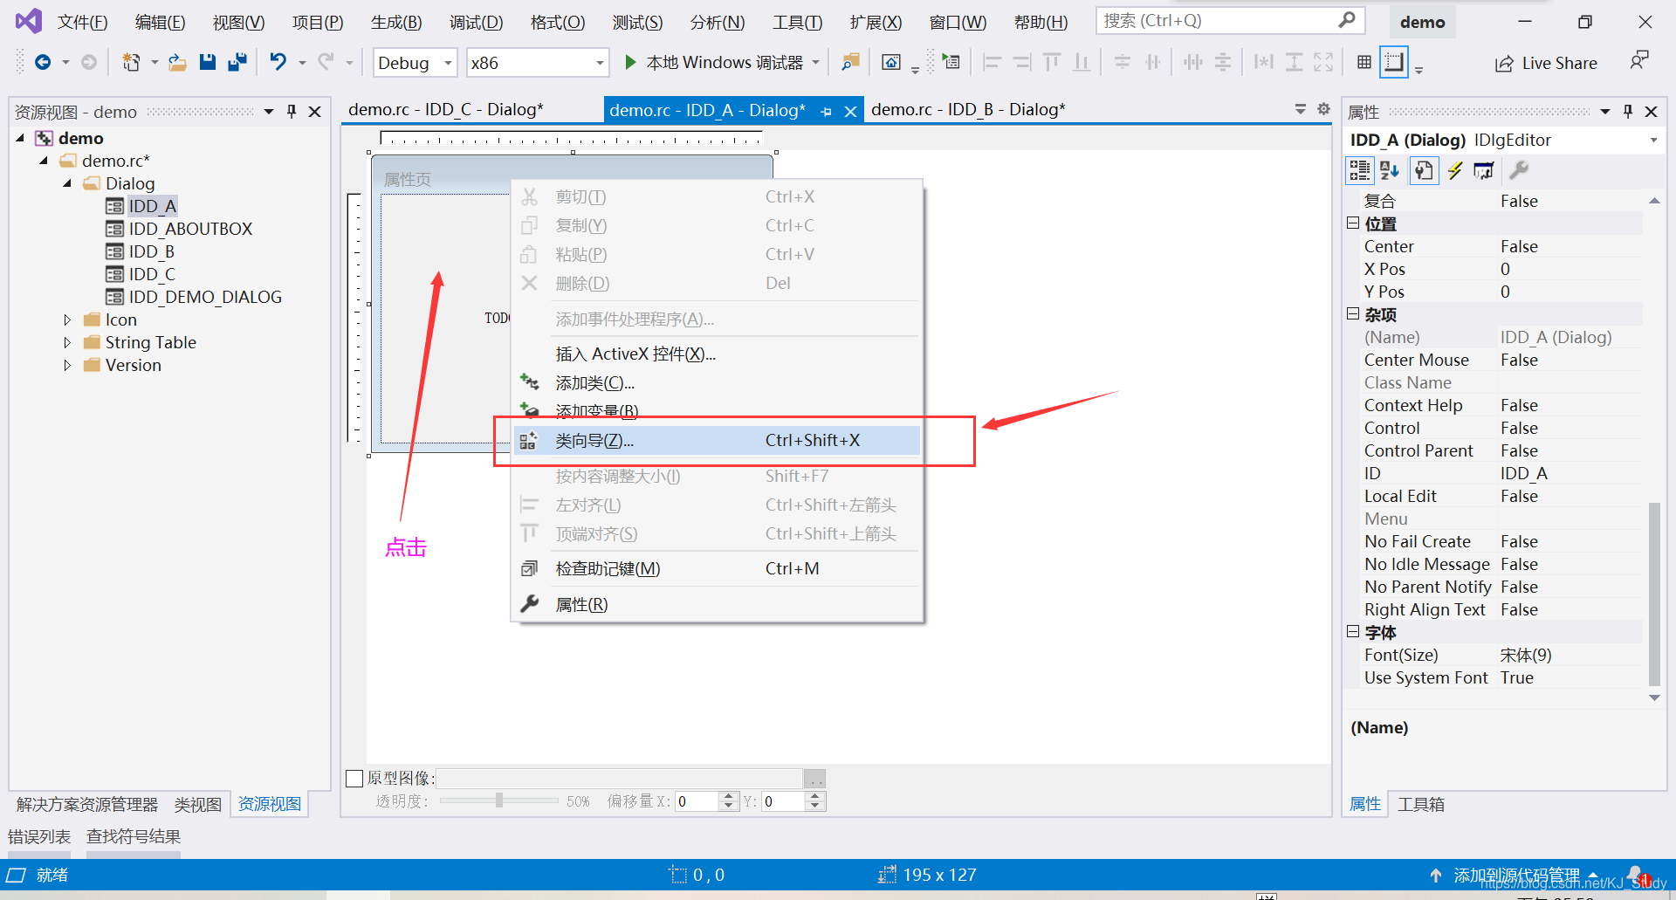
Task: Expand the Version folder in tree
Action: 67,365
